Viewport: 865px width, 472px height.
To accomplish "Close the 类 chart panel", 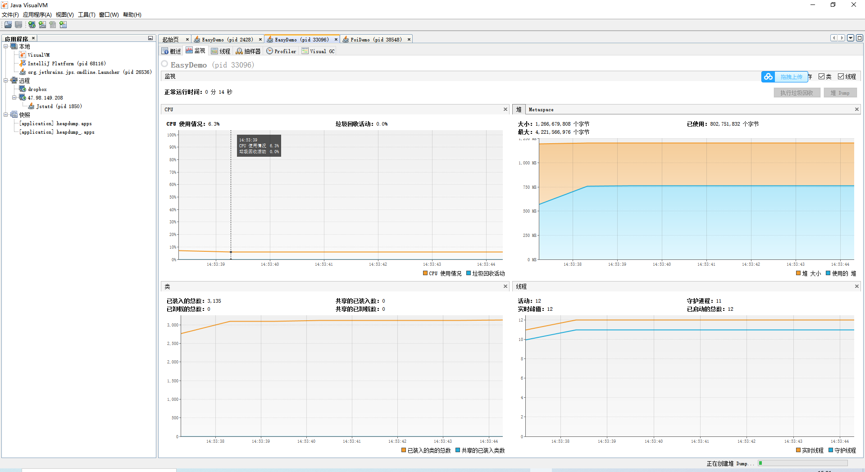I will pyautogui.click(x=505, y=286).
